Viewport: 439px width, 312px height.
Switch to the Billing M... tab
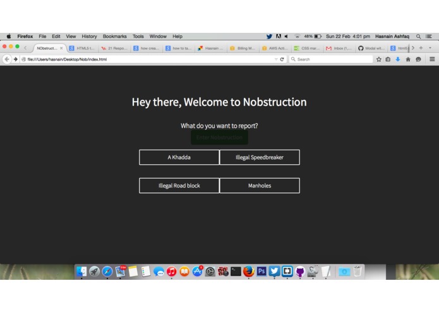(x=243, y=48)
